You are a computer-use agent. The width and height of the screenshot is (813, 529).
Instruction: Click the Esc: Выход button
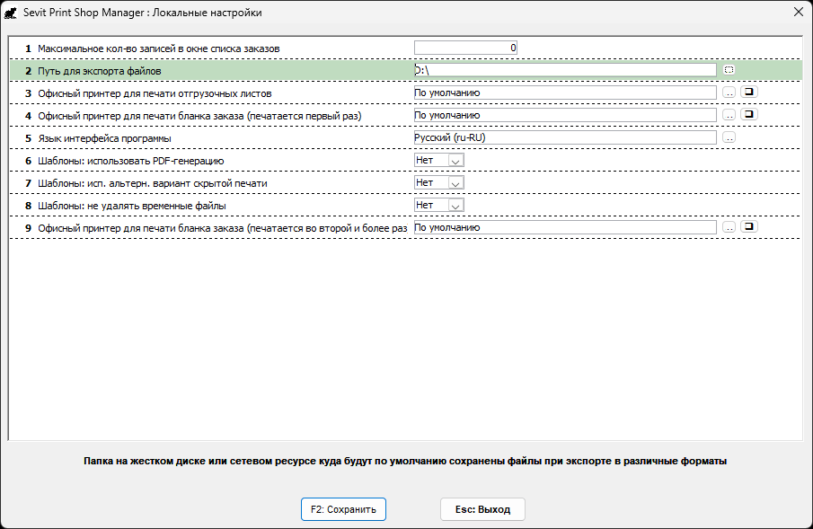coord(482,509)
